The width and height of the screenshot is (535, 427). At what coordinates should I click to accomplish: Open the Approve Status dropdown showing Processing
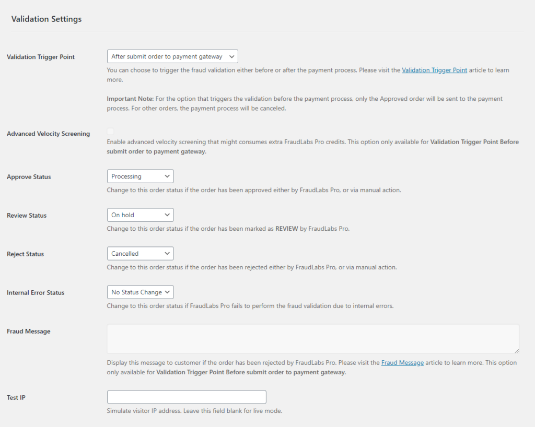[x=140, y=176]
